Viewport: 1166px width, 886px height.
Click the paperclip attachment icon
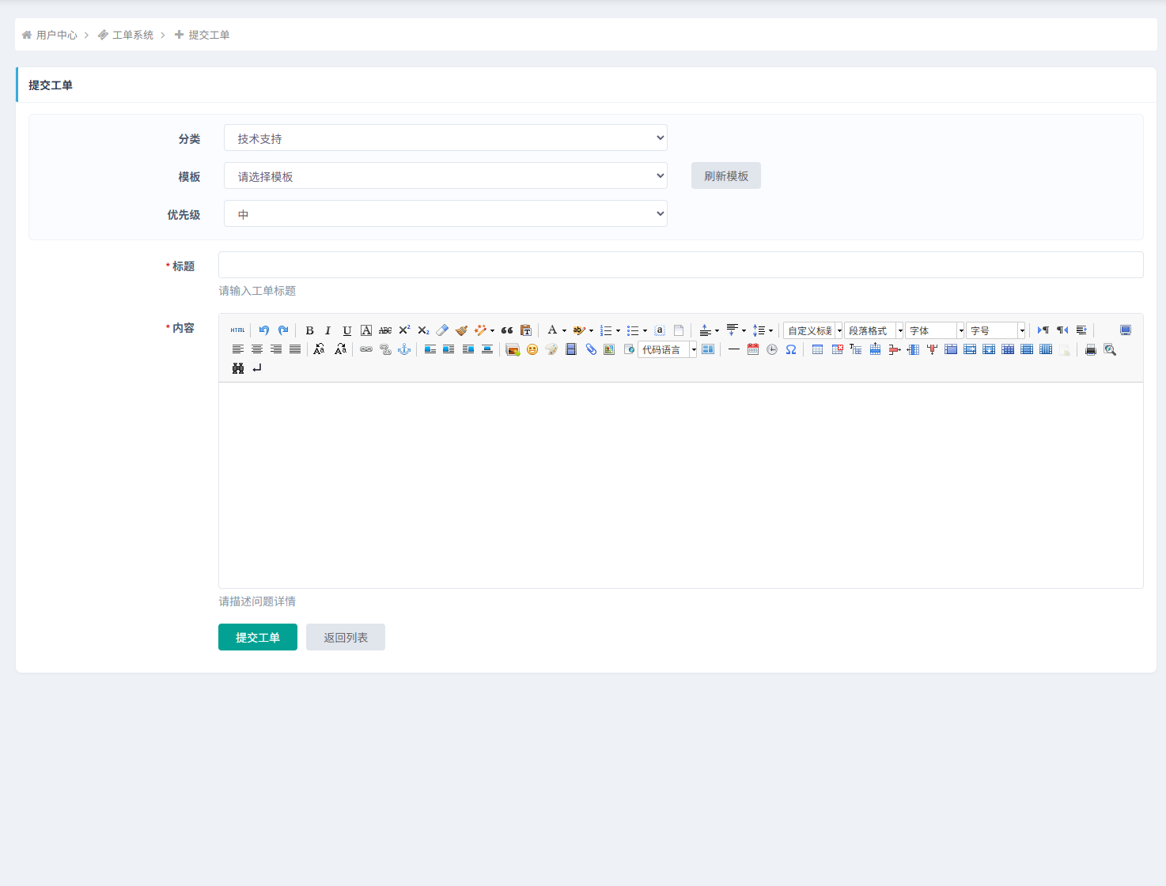pyautogui.click(x=591, y=349)
